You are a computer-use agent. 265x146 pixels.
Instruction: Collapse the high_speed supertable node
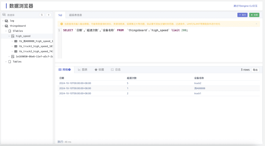point(9,36)
